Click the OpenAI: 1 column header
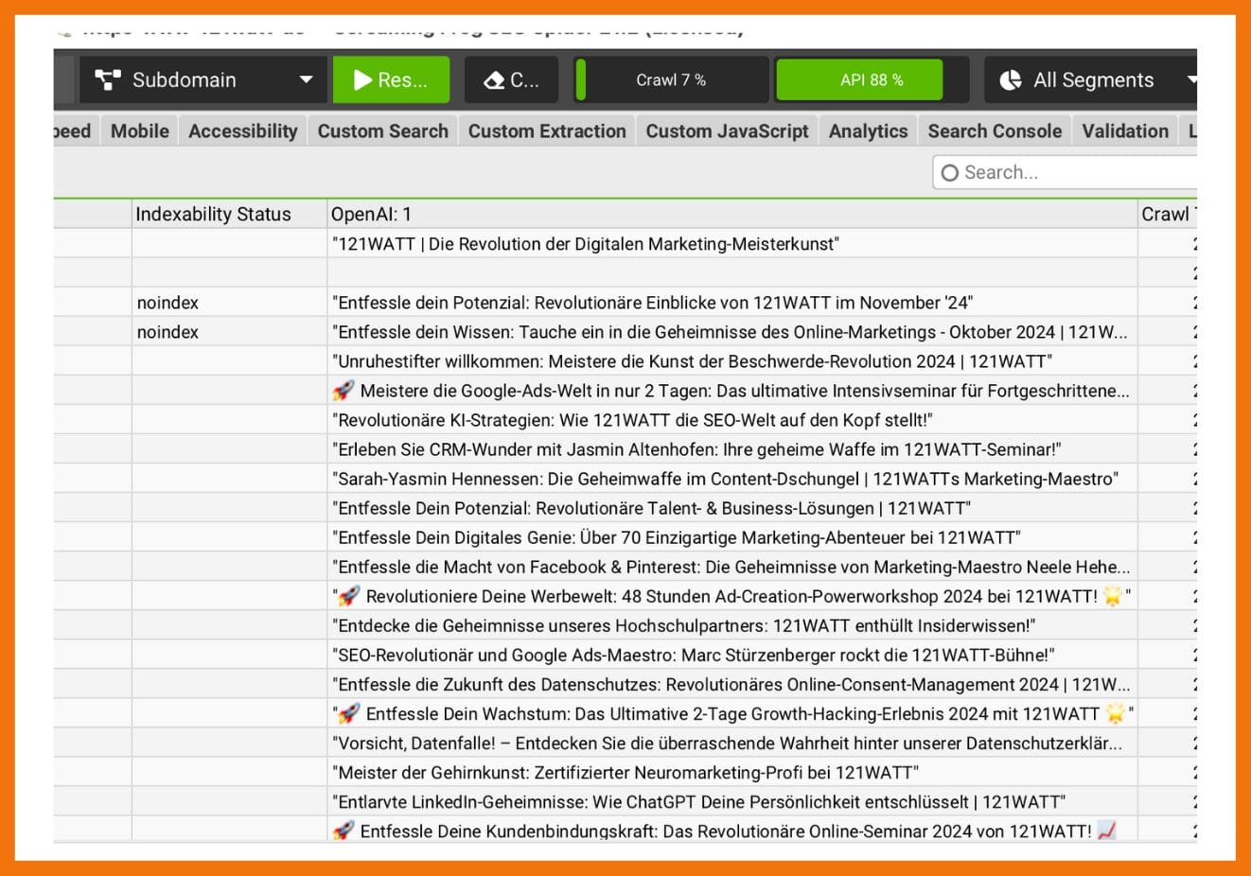This screenshot has height=876, width=1251. 371,215
